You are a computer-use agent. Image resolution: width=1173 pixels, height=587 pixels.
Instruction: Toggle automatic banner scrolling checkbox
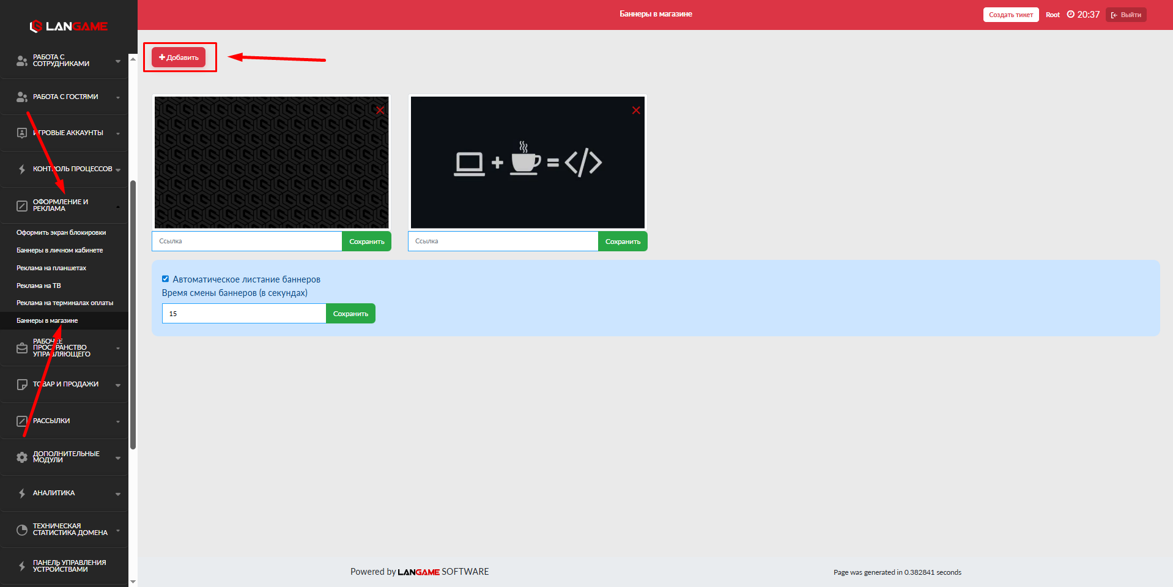tap(165, 279)
